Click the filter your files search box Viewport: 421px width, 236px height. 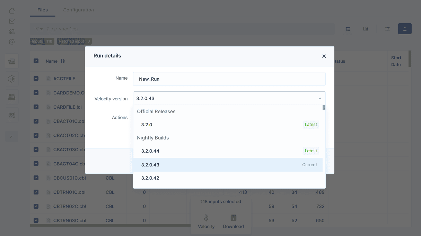(x=182, y=29)
